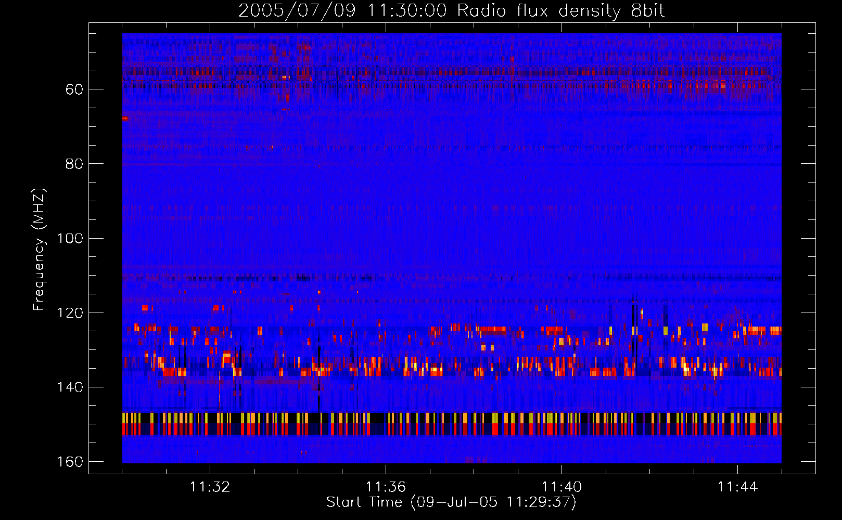This screenshot has height=520, width=842.
Task: Click the 60 frequency tick label
Action: 74,89
